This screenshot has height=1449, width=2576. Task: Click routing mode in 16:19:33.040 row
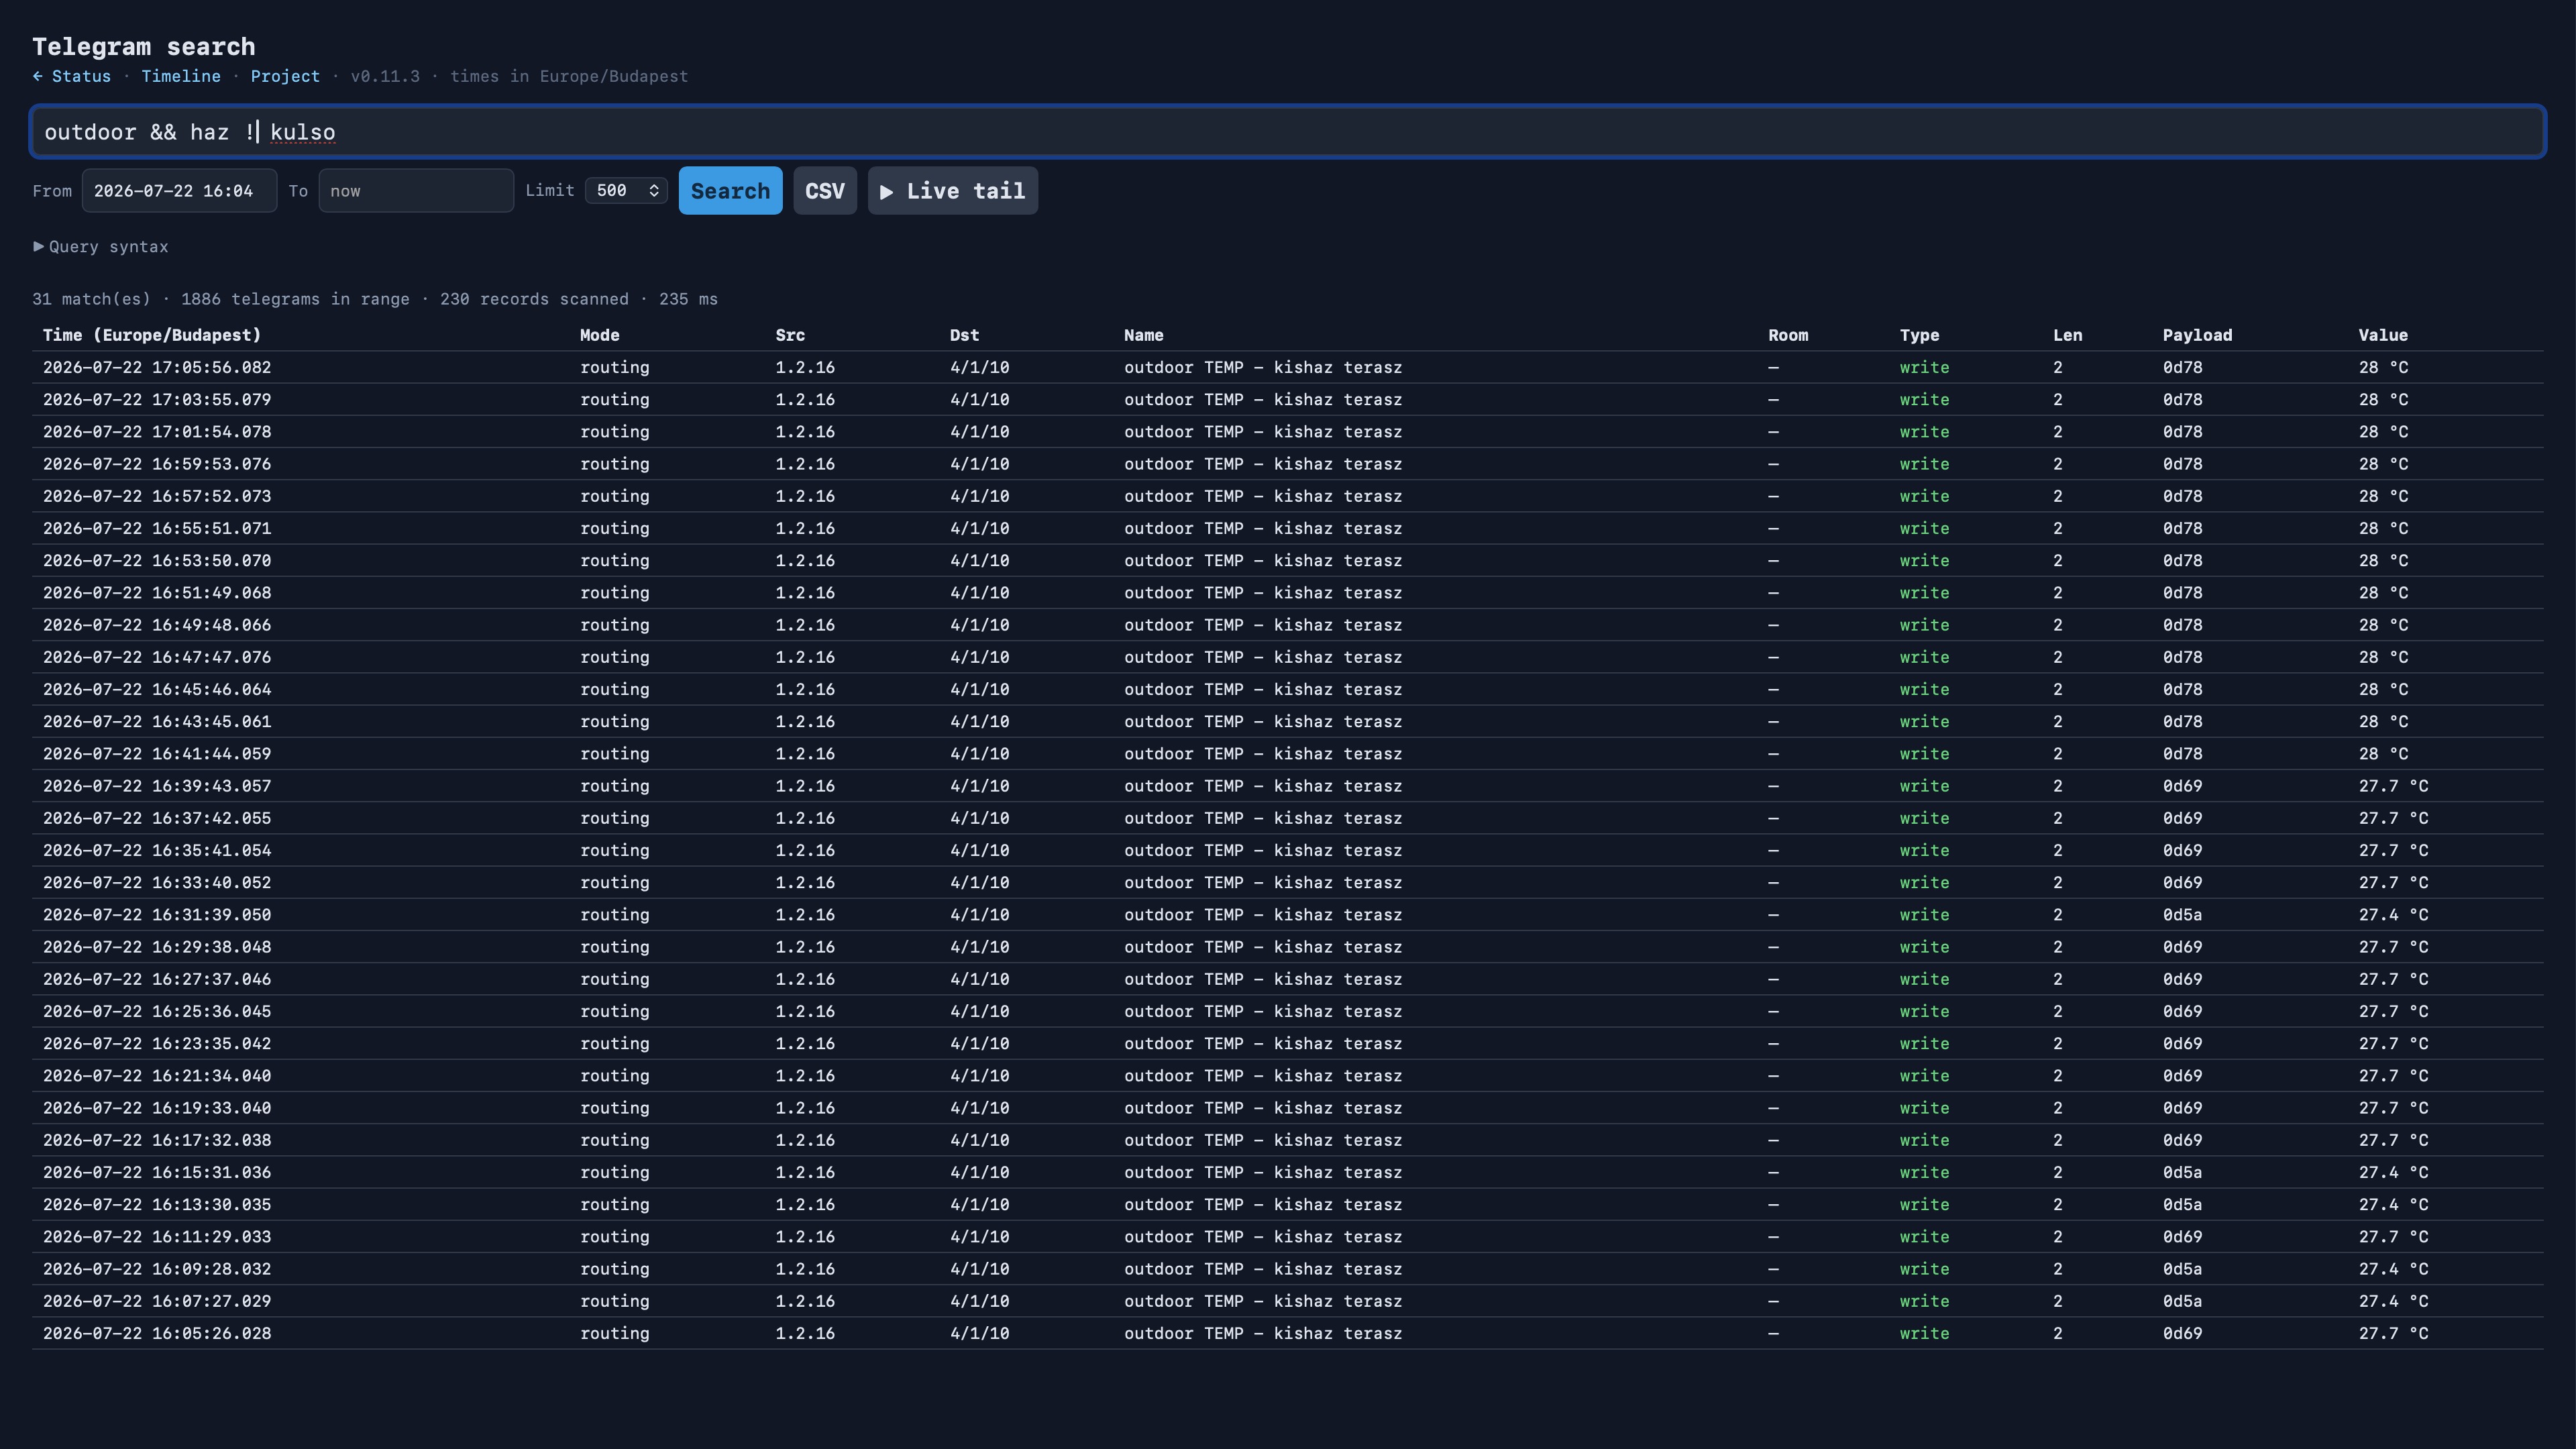coord(614,1108)
